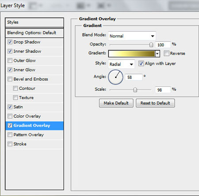Click the Opacity value field
The width and height of the screenshot is (199, 196).
[163, 45]
